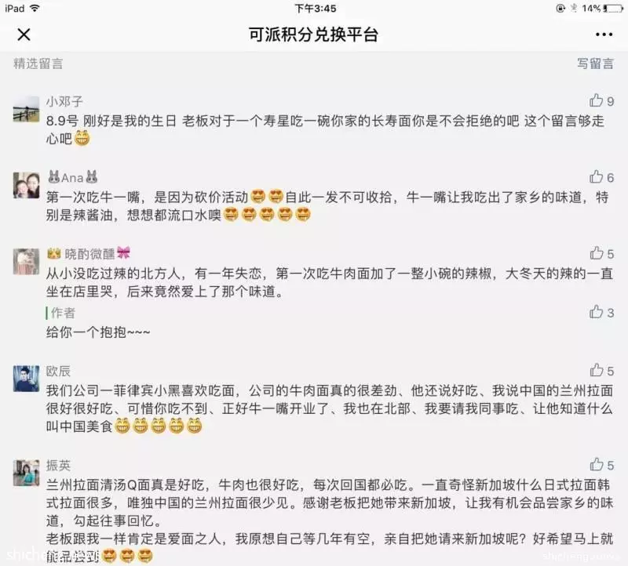This screenshot has width=628, height=566.
Task: Tap the username 振英
Action: tap(58, 466)
